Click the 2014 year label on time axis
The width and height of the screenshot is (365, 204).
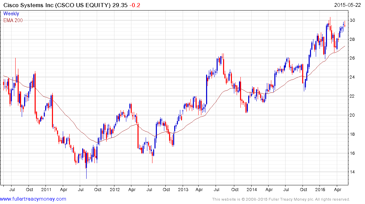tap(252, 189)
